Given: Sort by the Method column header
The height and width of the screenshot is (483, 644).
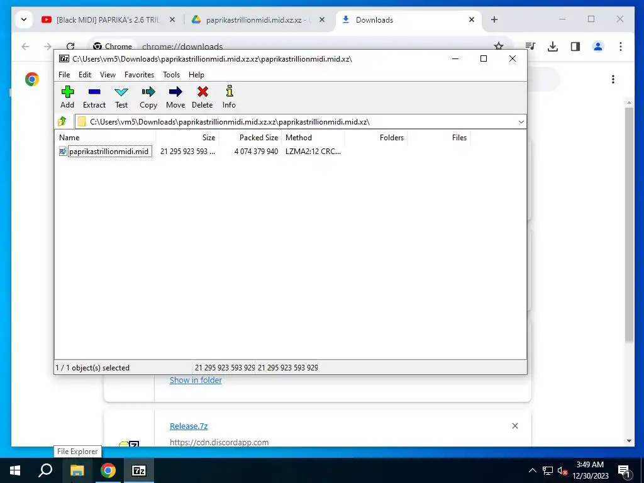Looking at the screenshot, I should [x=313, y=138].
